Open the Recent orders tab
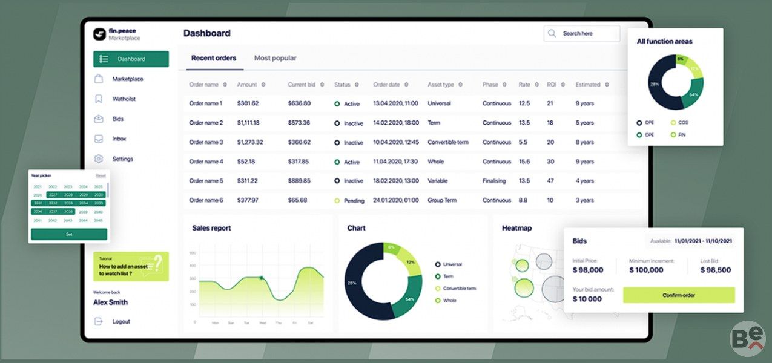 pyautogui.click(x=214, y=59)
